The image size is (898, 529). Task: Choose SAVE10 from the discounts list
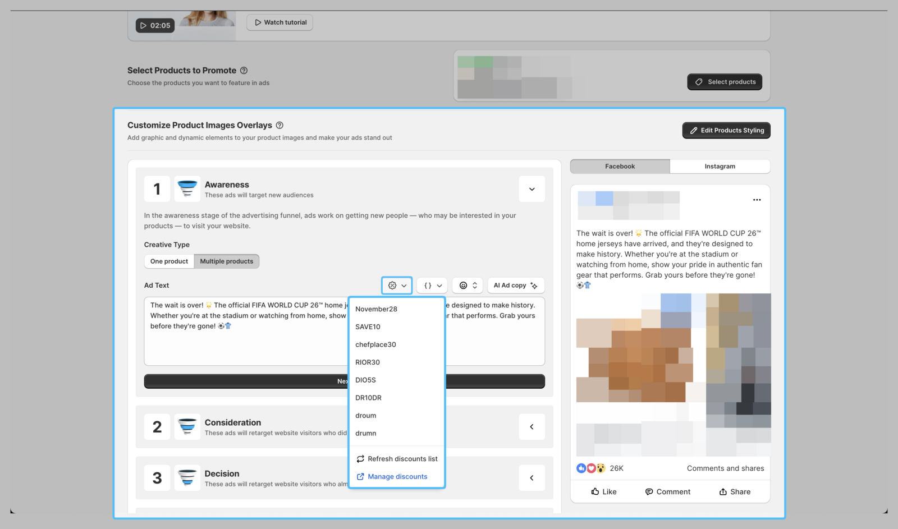[368, 327]
